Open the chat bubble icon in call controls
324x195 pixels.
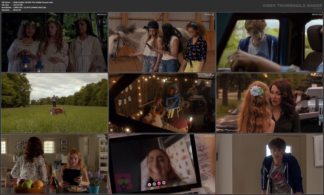[154, 184]
